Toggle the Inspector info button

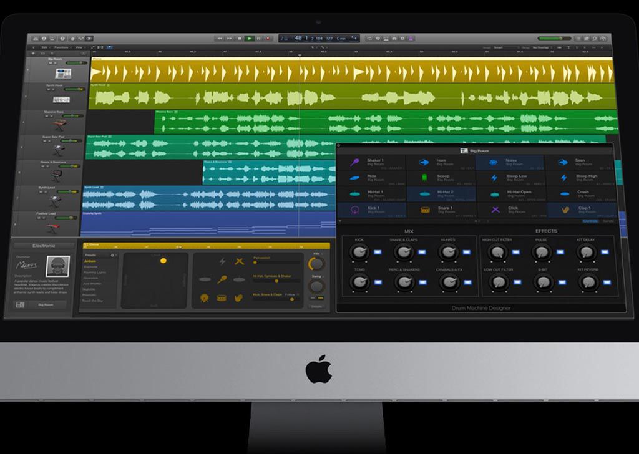pyautogui.click(x=44, y=38)
